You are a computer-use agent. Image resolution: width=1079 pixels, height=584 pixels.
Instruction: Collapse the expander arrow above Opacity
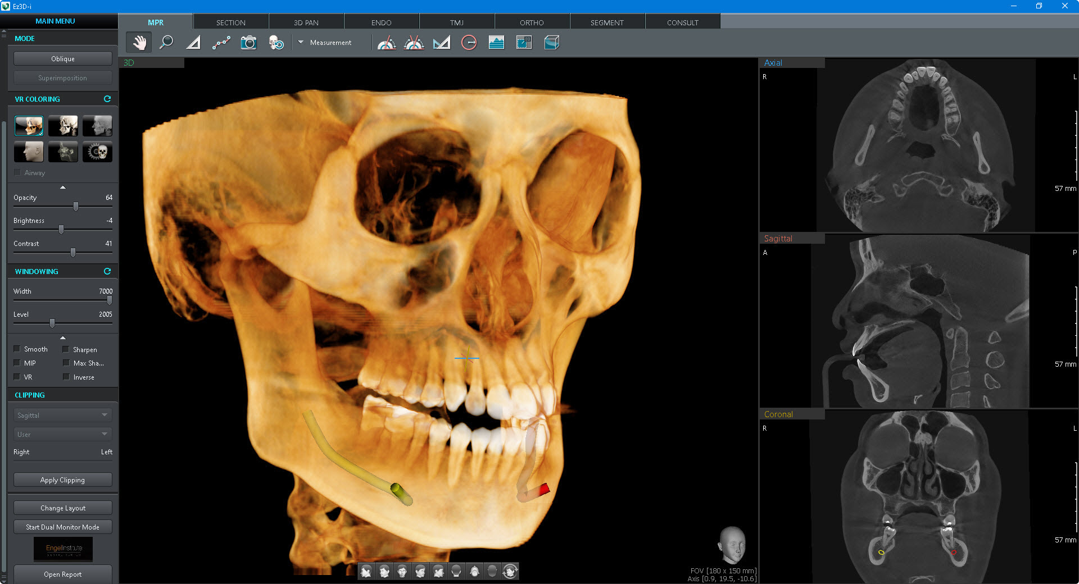coord(63,187)
